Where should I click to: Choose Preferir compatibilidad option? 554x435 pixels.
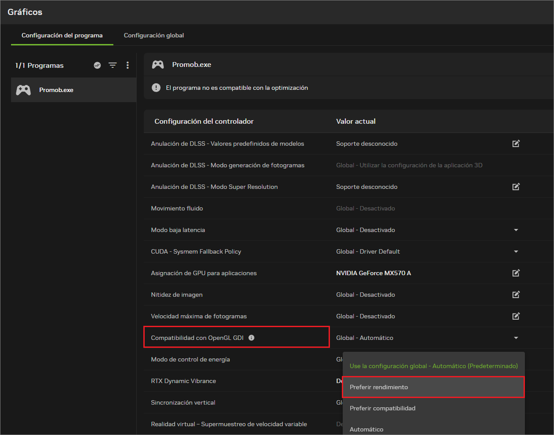[434, 408]
